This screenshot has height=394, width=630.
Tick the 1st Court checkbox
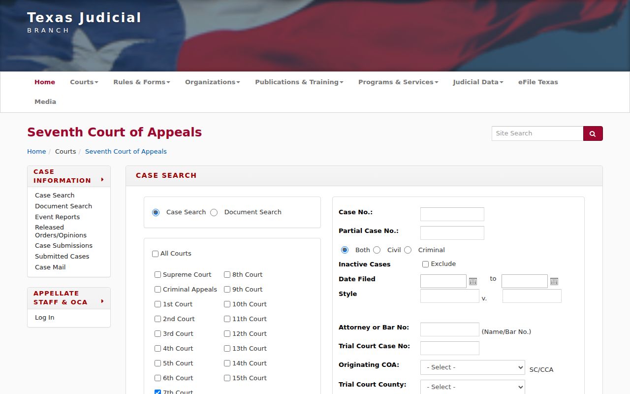(x=157, y=304)
